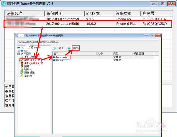Collapse the 常用目录 tree node
The image size is (177, 137).
[19, 54]
